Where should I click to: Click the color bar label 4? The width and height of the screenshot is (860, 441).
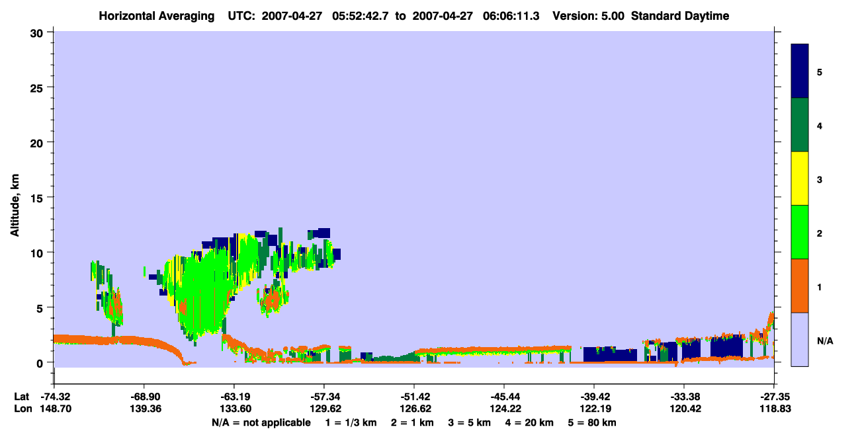(820, 126)
